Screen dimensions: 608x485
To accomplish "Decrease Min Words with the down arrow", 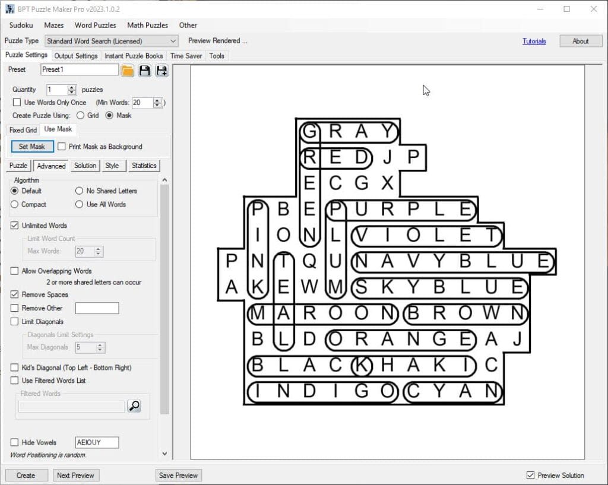I will [x=157, y=105].
